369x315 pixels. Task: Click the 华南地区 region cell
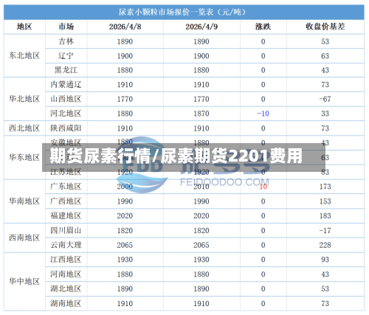click(x=24, y=201)
